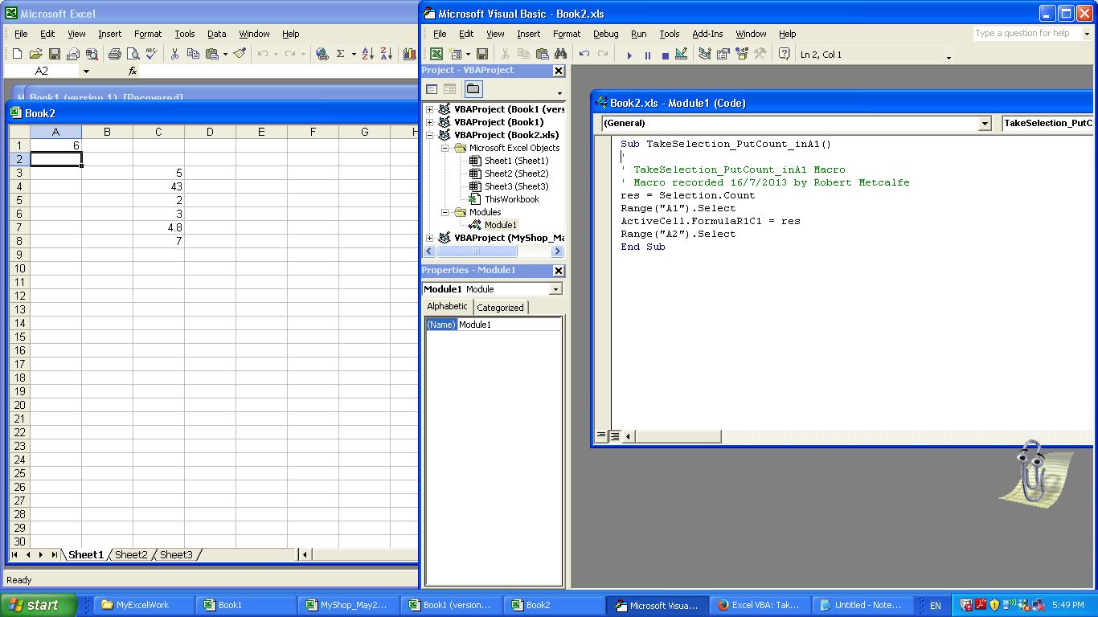Collapse VBAProject (Book2.xls) tree node
Screen dimensions: 1098x617
tap(430, 135)
